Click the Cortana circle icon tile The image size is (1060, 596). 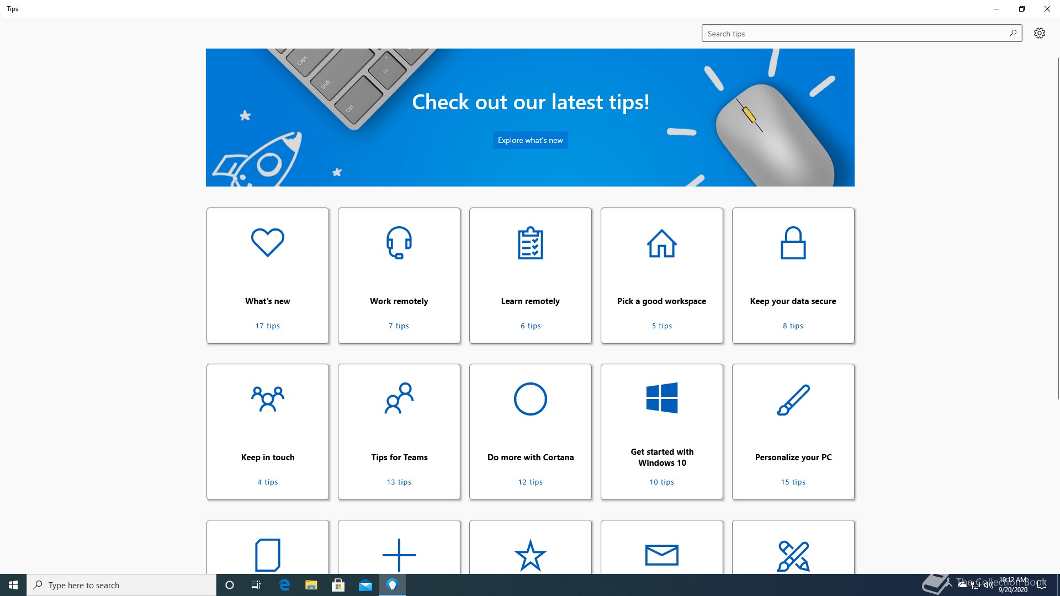point(530,398)
